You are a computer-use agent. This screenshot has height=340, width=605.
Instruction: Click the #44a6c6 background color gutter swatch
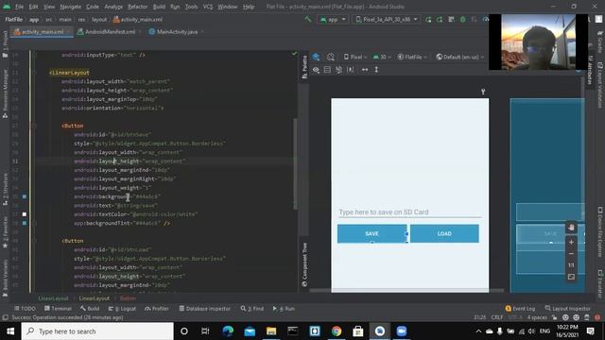pyautogui.click(x=25, y=196)
